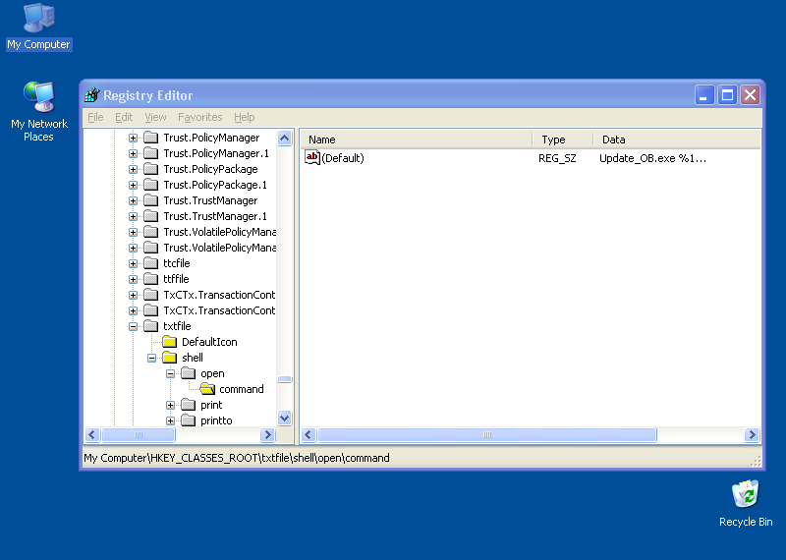Select the DefaultIcon tree item label
Image resolution: width=786 pixels, height=560 pixels.
(x=209, y=342)
